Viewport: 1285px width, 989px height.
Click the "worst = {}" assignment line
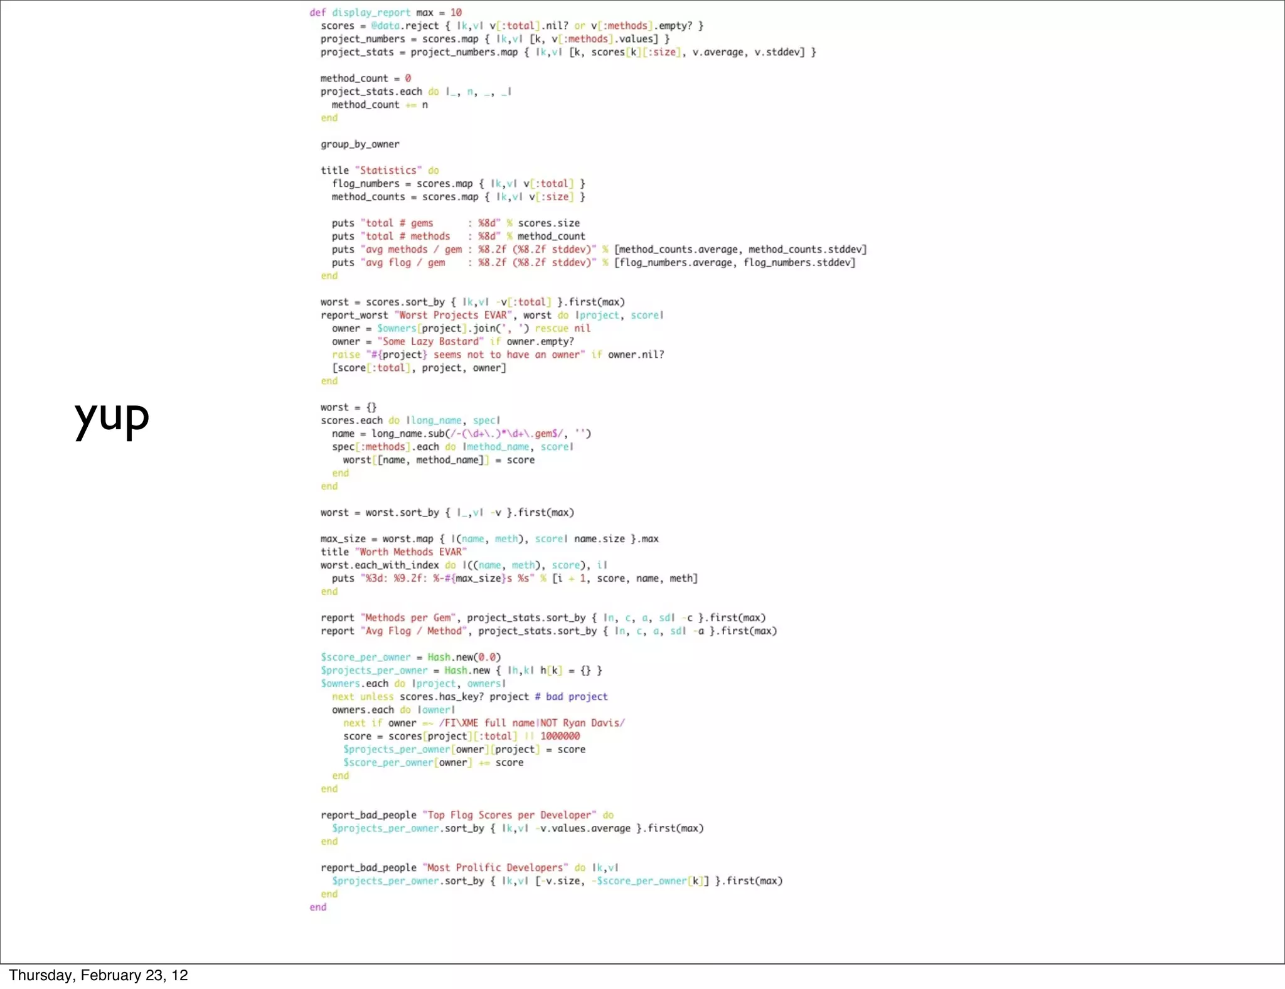tap(348, 407)
